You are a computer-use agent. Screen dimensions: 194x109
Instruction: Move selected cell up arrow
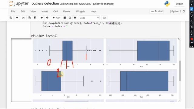pos(42,18)
